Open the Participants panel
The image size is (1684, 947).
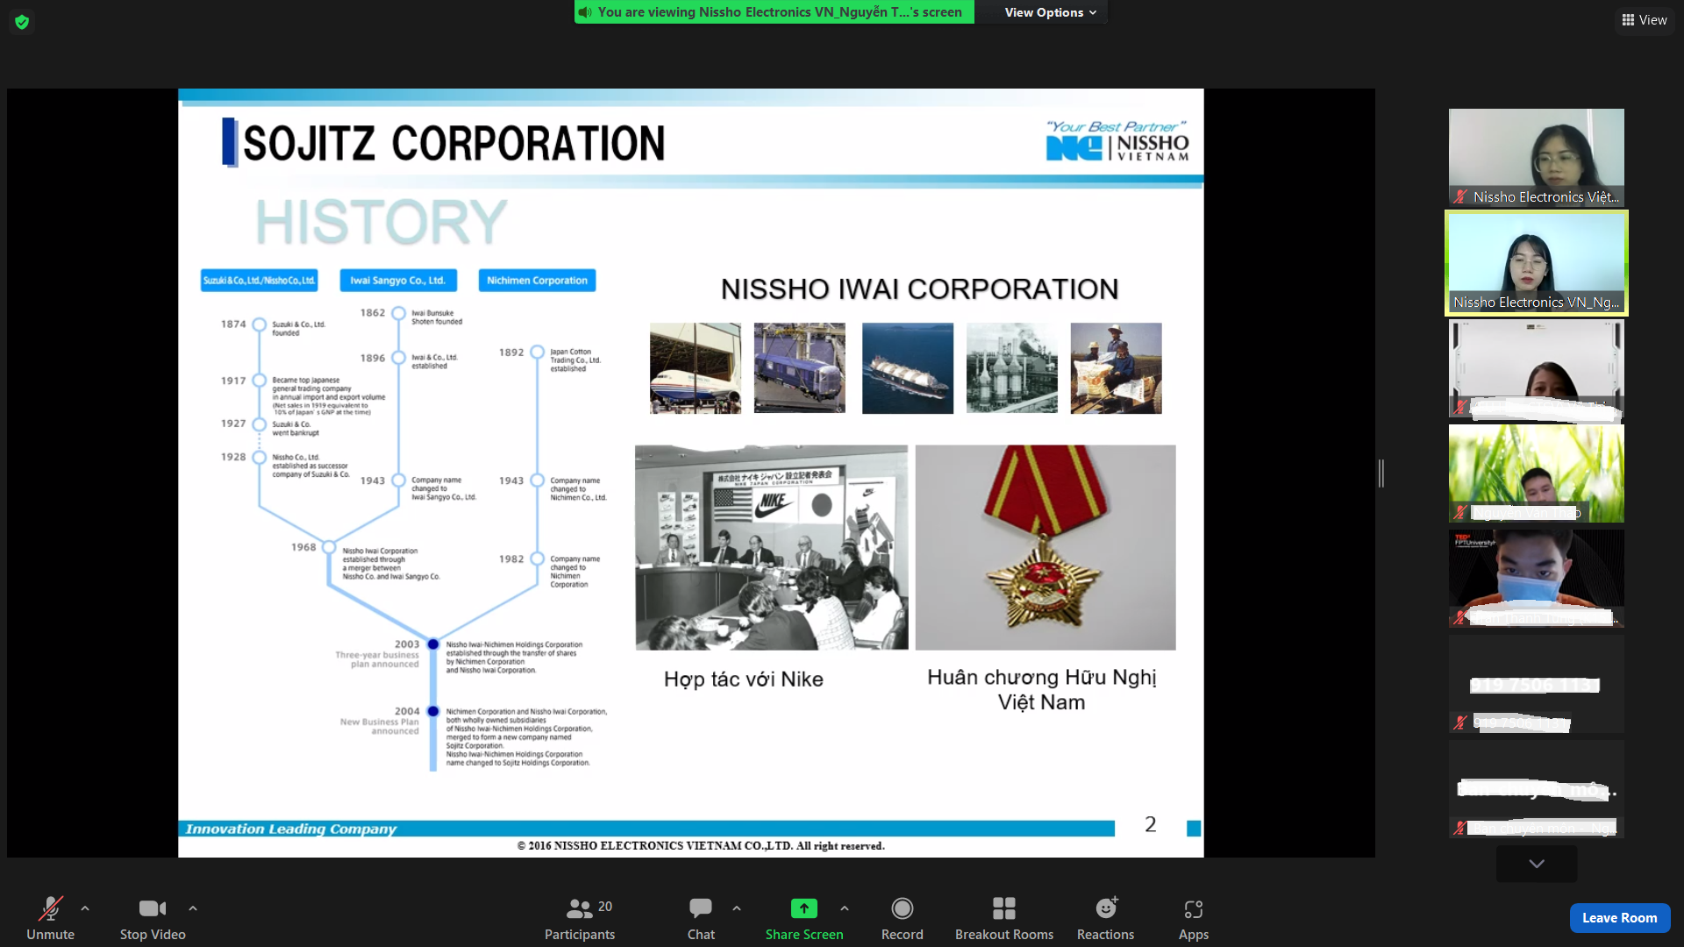pos(580,918)
